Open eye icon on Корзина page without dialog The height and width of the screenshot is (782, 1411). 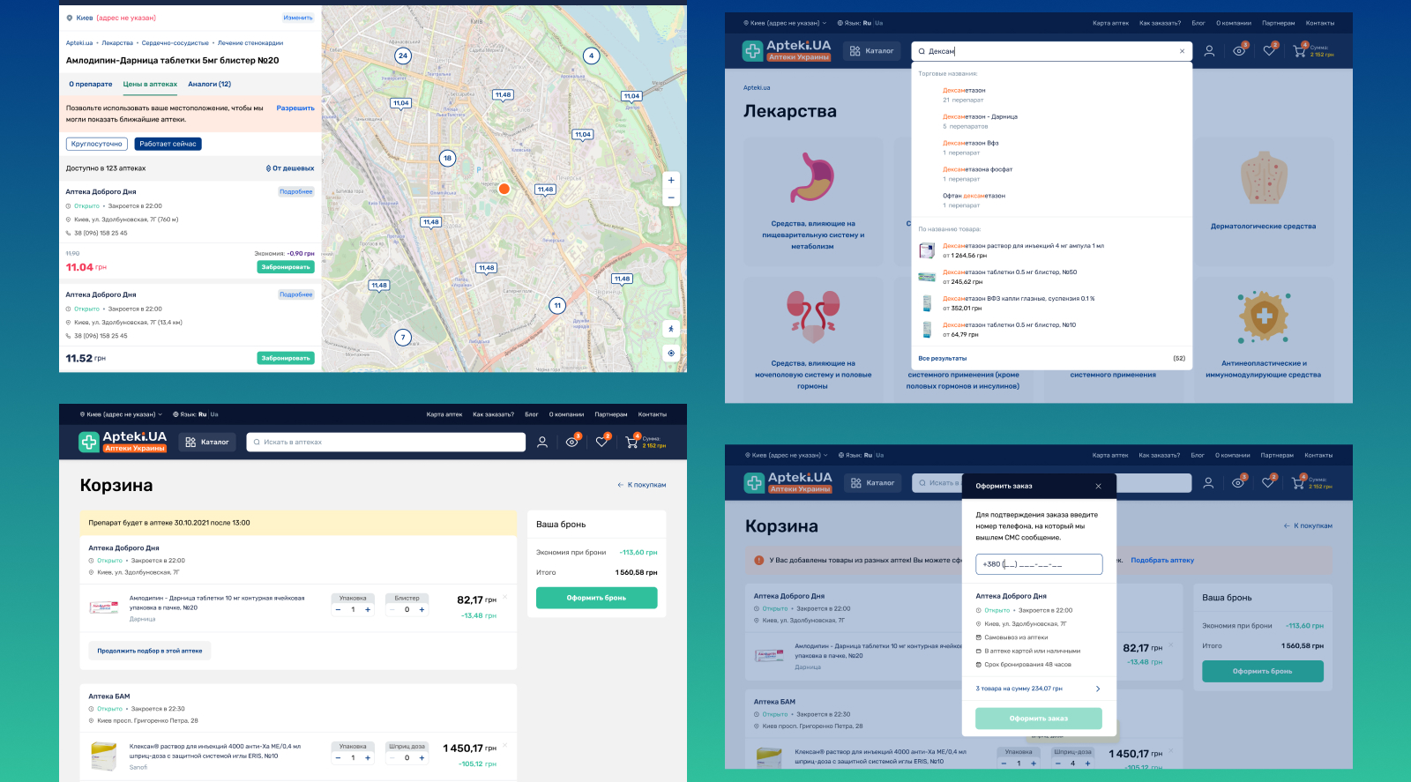pyautogui.click(x=572, y=441)
